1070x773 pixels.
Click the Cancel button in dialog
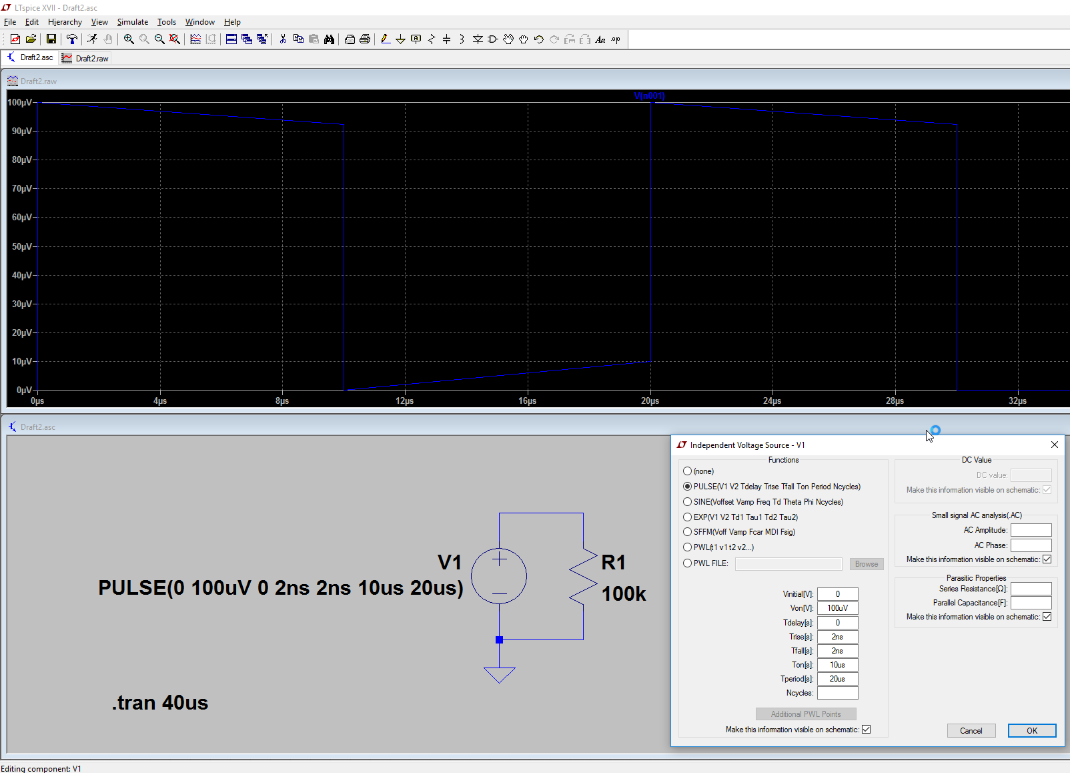(971, 731)
